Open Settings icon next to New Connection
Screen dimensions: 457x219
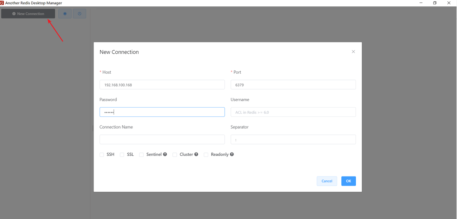pyautogui.click(x=65, y=14)
